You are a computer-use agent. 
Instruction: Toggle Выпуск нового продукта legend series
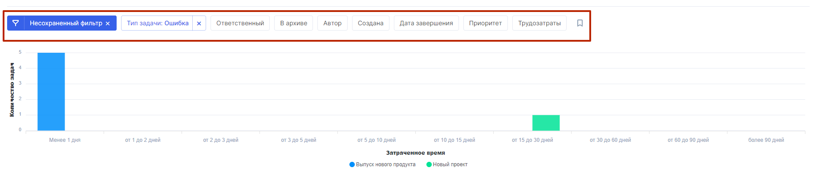click(385, 164)
